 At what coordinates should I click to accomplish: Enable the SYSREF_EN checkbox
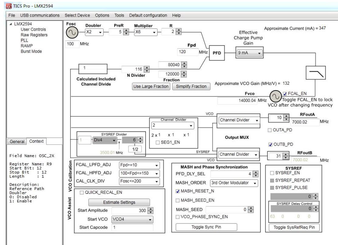272,173
